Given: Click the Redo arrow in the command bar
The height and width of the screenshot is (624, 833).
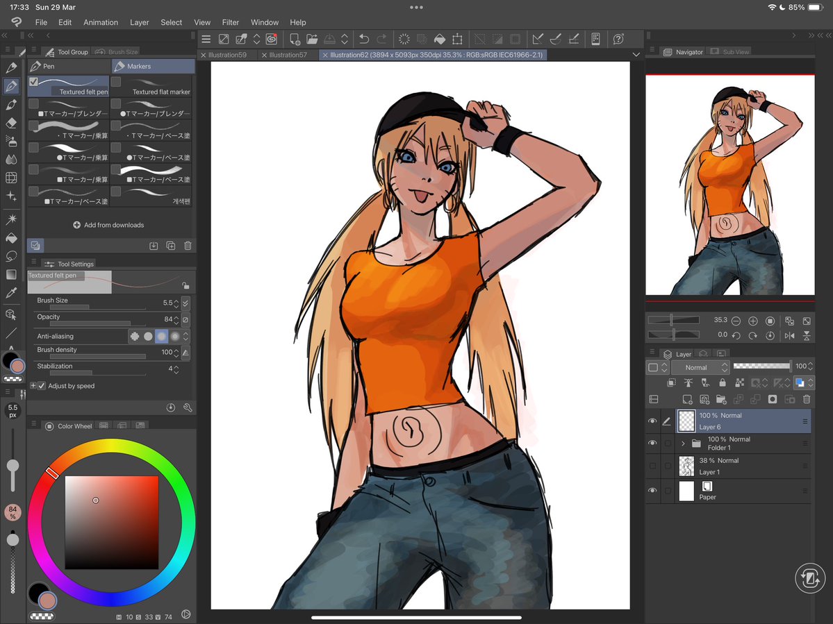Looking at the screenshot, I should [381, 39].
